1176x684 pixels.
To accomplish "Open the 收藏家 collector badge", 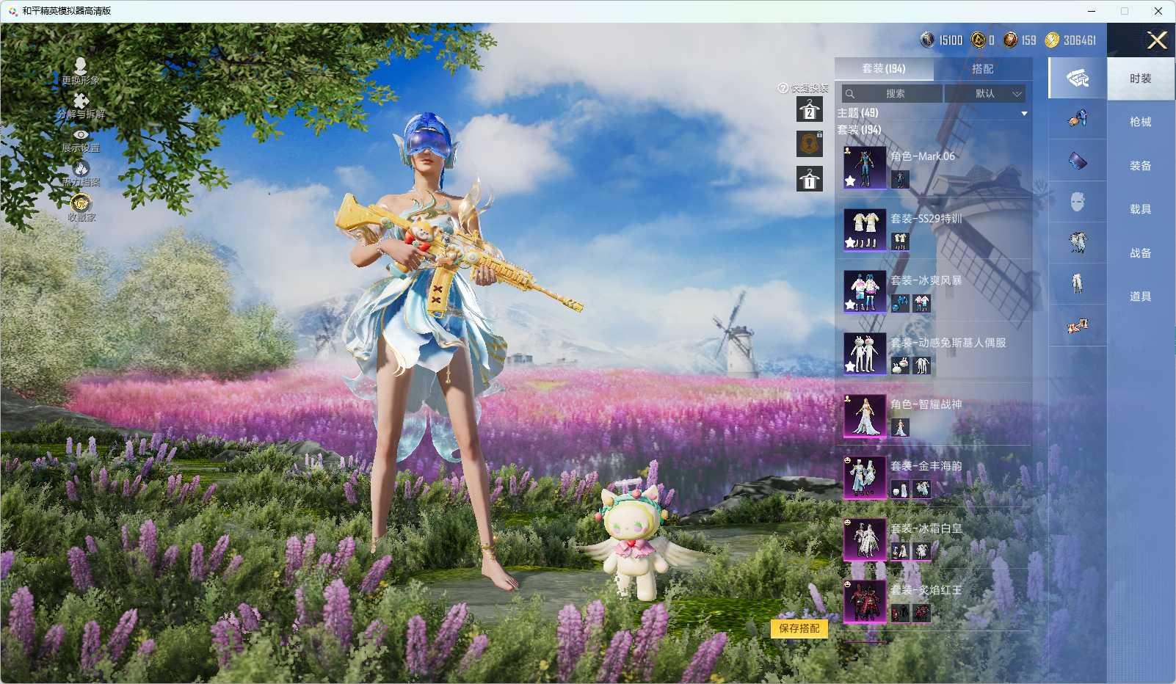I will pos(81,203).
